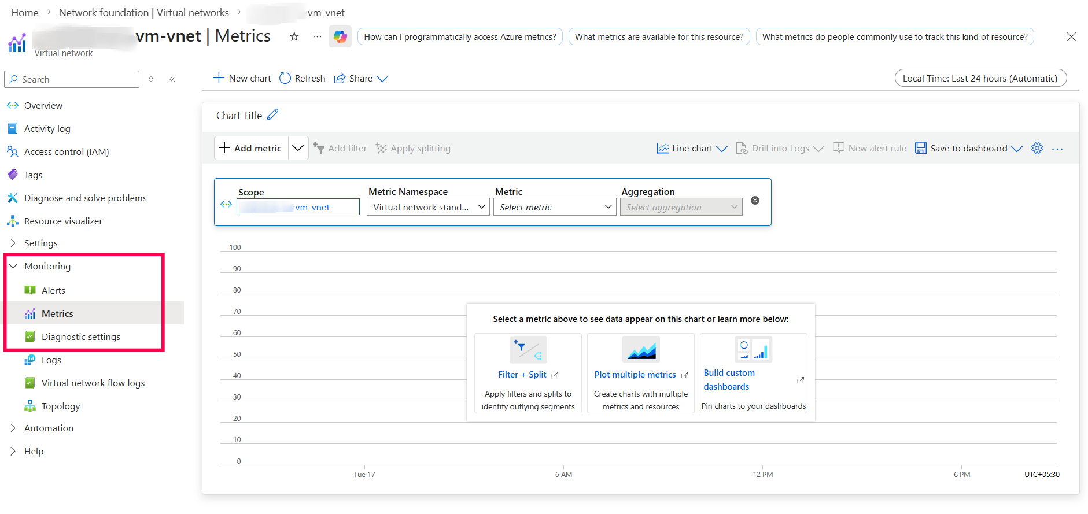The width and height of the screenshot is (1088, 514).
Task: Open the Copilot icon in header
Action: coord(340,37)
